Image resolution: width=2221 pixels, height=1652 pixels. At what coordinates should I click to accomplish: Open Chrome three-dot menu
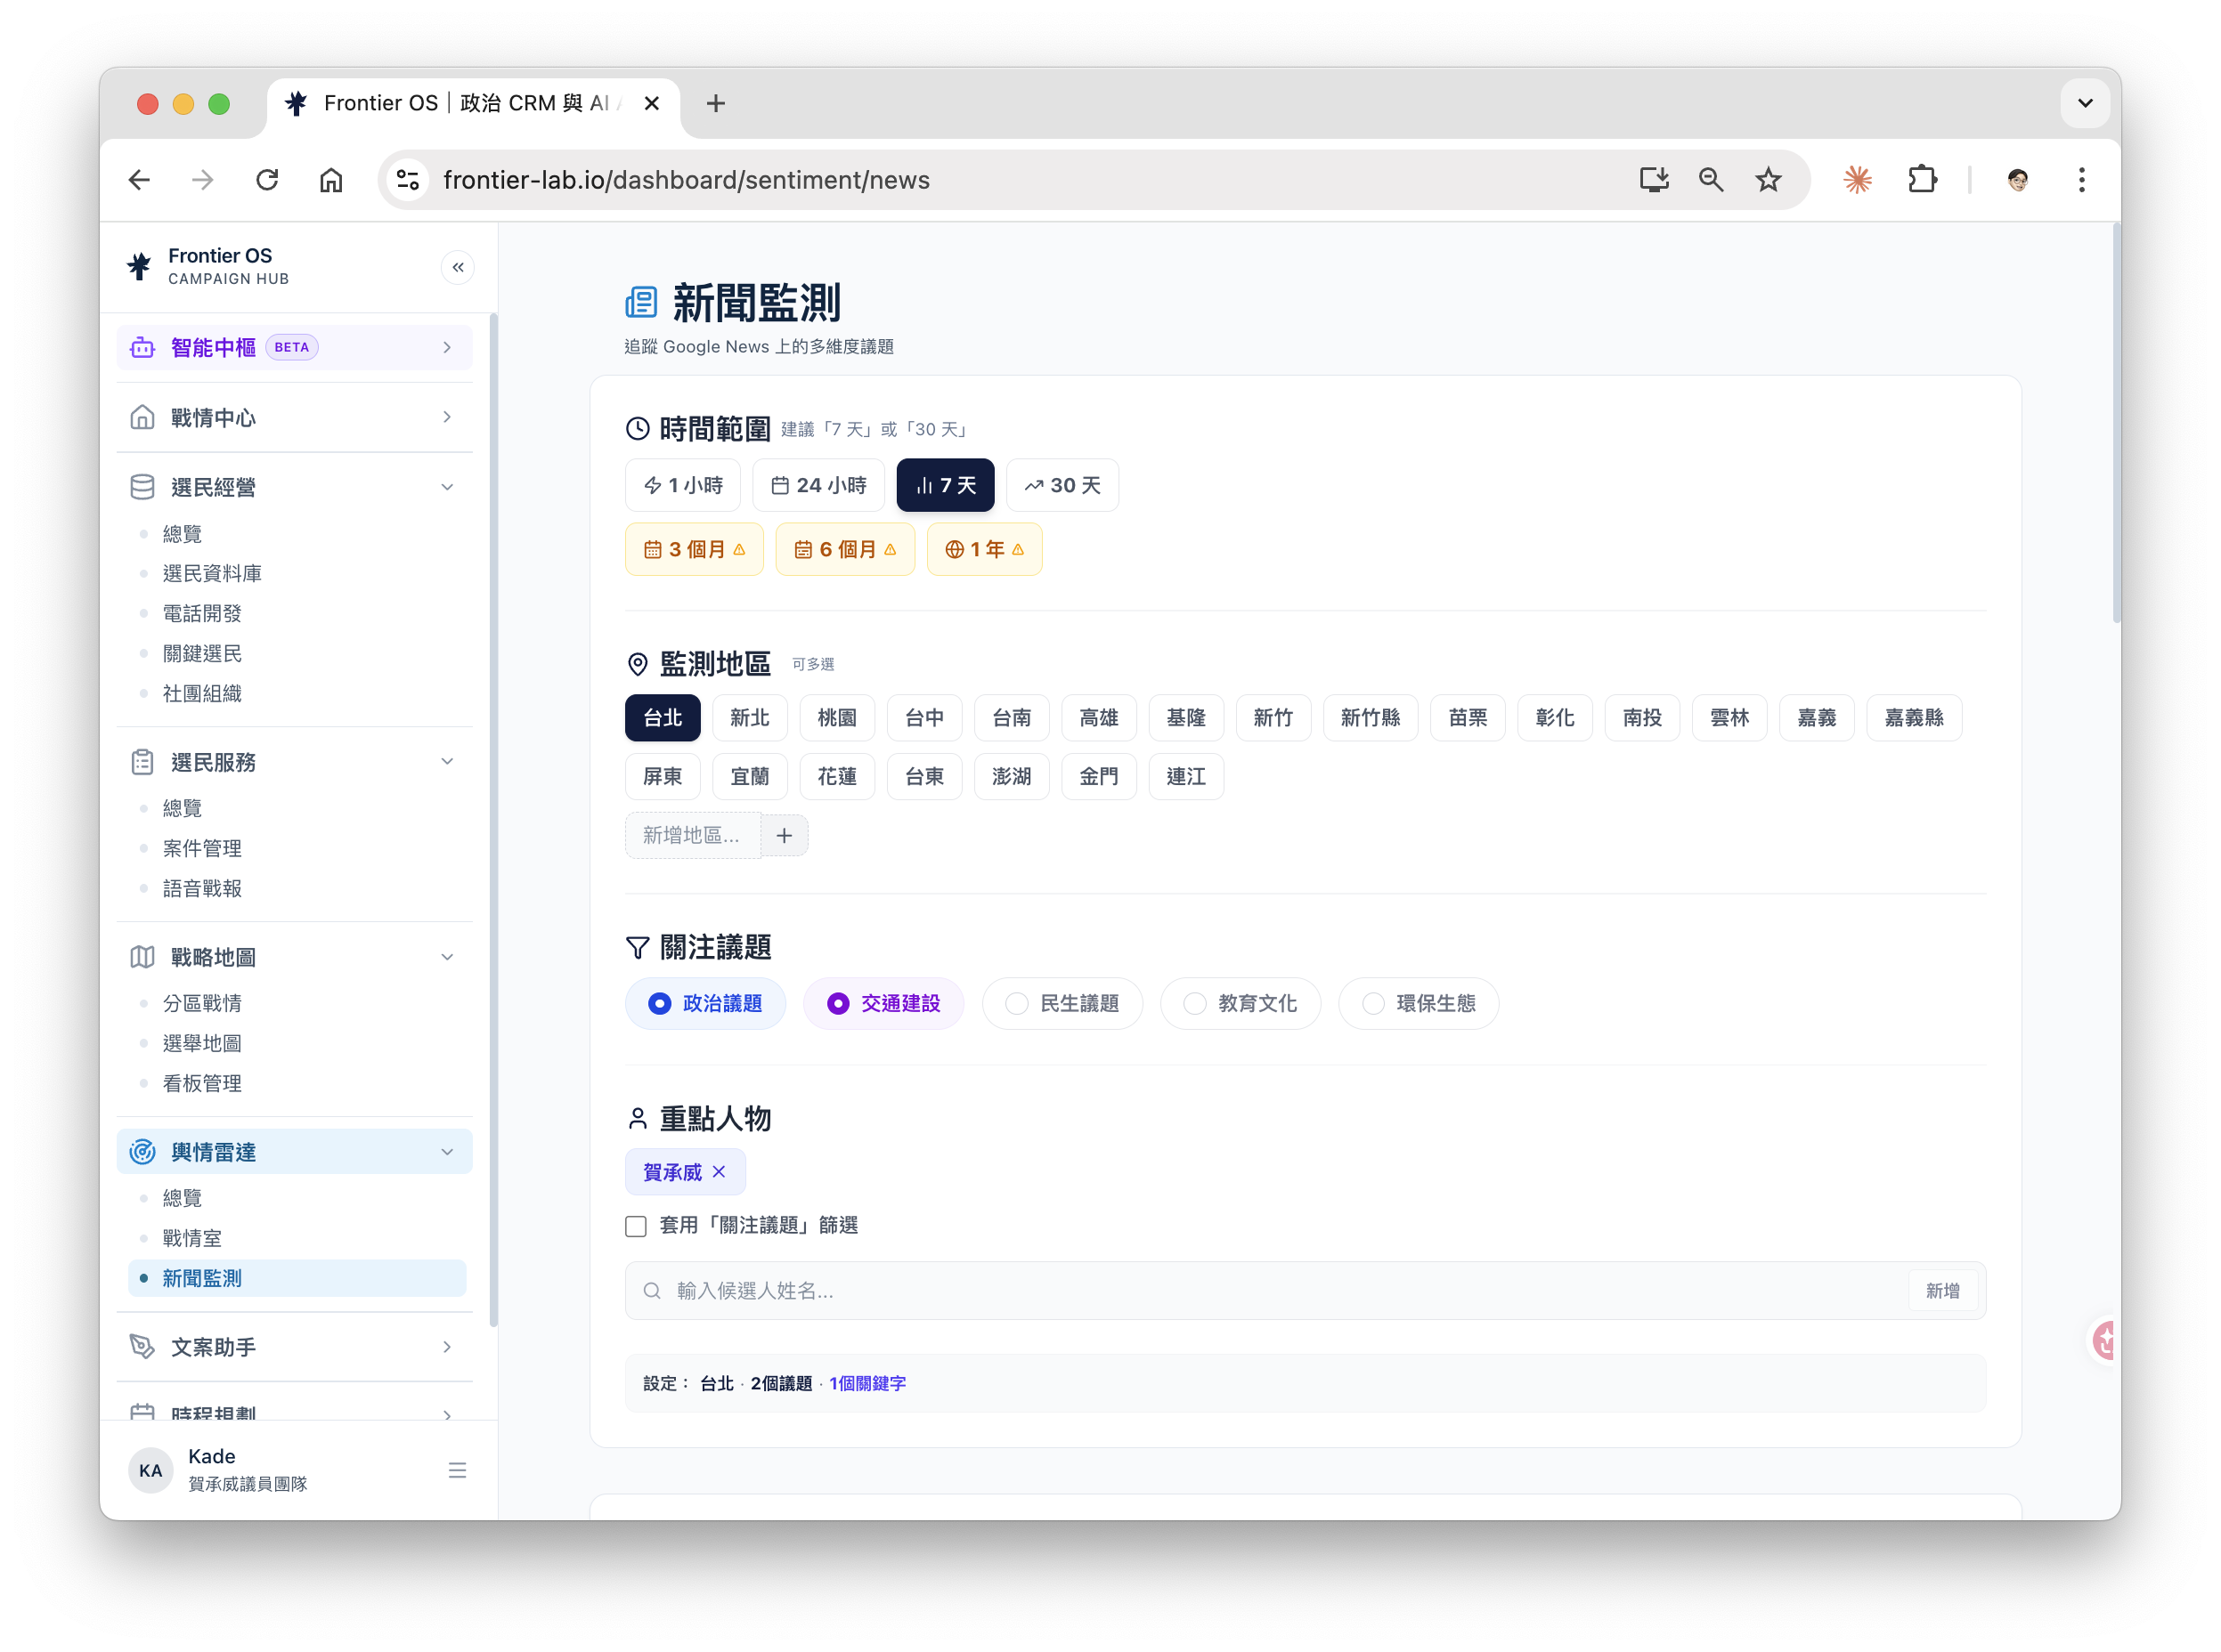[x=2082, y=180]
